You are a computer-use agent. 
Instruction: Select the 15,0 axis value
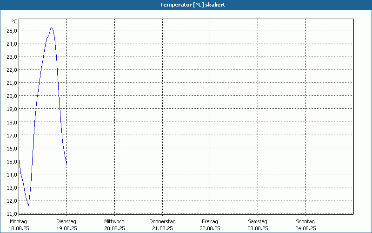(x=12, y=162)
